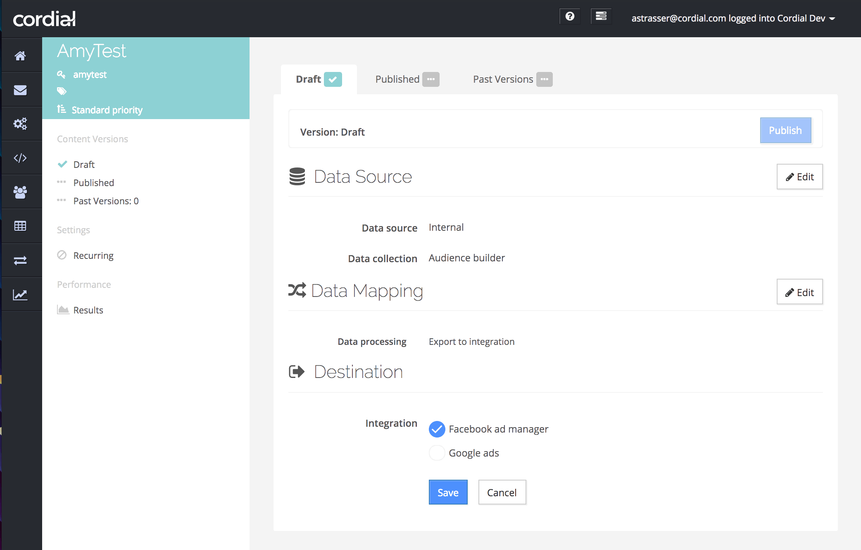Click the help question mark icon
This screenshot has width=861, height=550.
click(570, 17)
